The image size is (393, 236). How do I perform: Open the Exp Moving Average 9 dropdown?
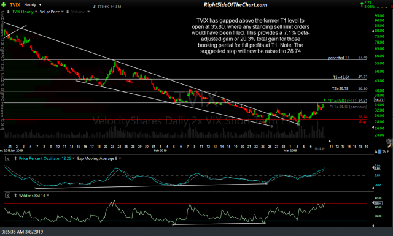pyautogui.click(x=120, y=158)
